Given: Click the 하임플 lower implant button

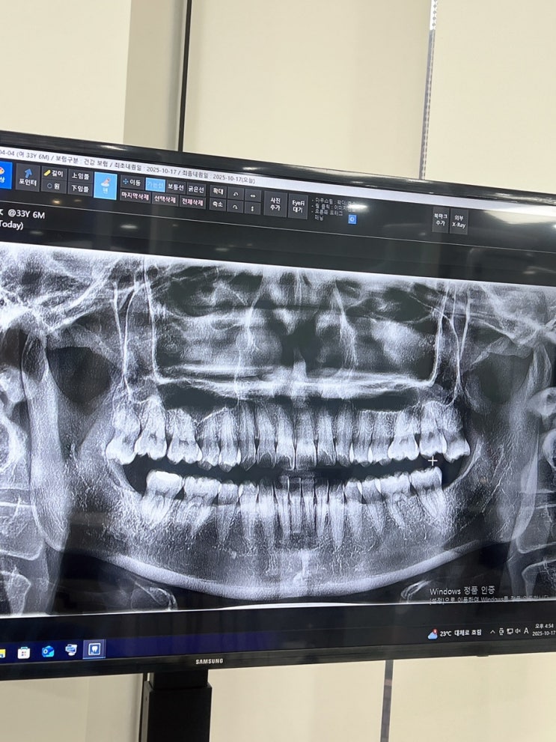Looking at the screenshot, I should (x=80, y=189).
